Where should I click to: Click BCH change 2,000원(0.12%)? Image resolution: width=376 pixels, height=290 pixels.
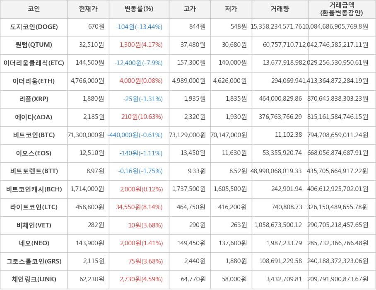142,189
